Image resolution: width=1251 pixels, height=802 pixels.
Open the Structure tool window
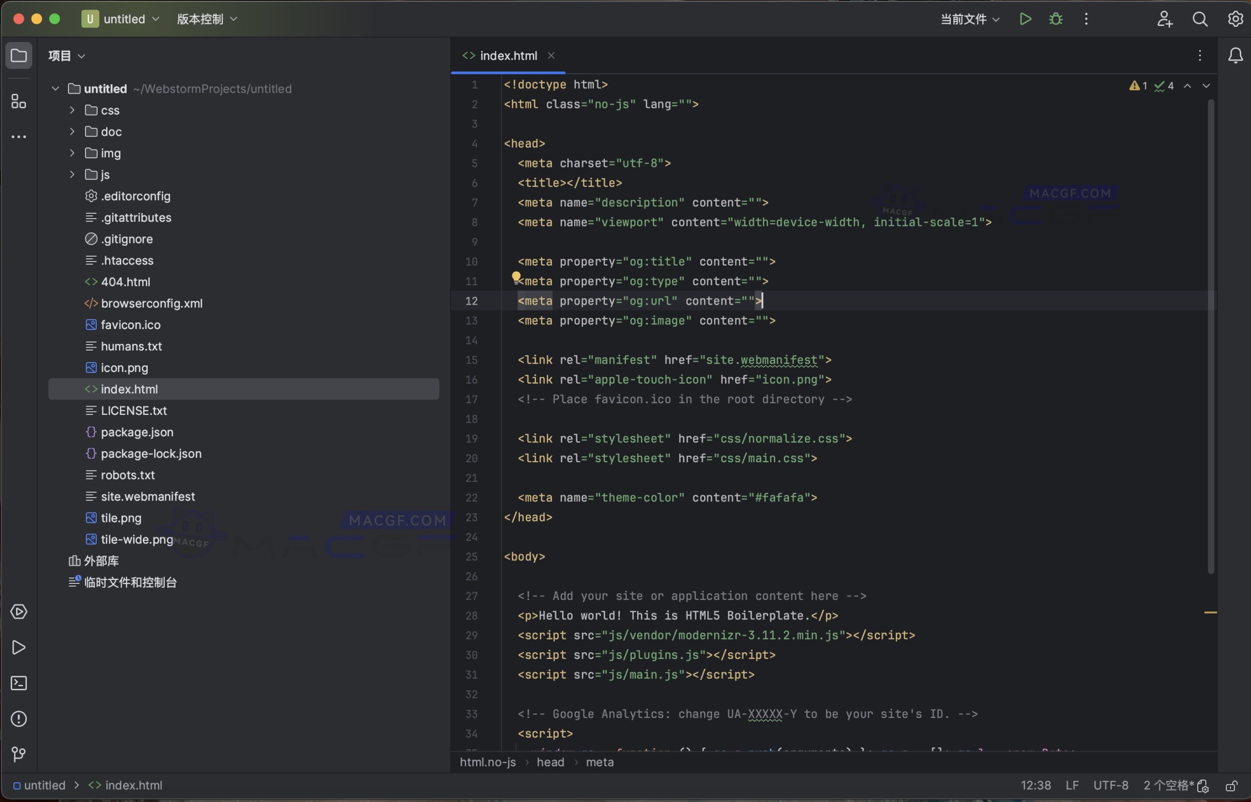[19, 102]
